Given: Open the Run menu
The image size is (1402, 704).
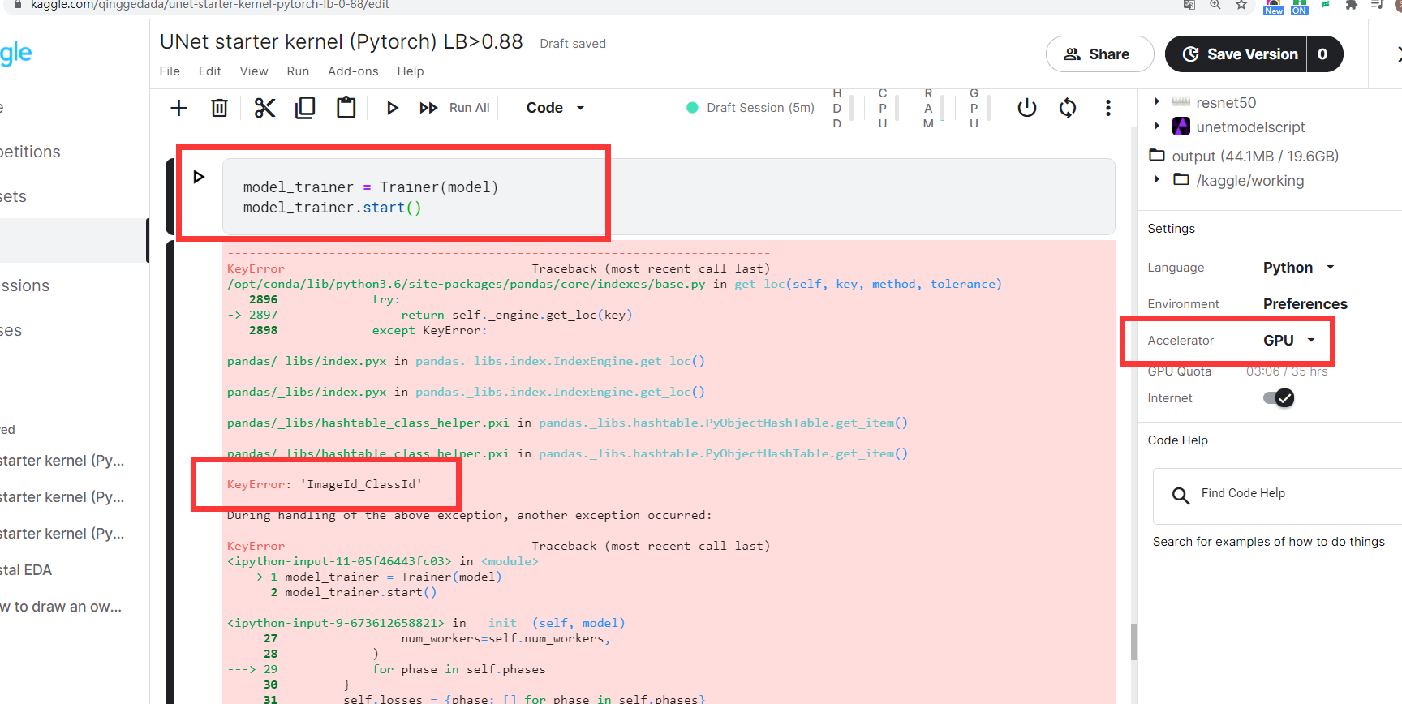Looking at the screenshot, I should pyautogui.click(x=298, y=71).
